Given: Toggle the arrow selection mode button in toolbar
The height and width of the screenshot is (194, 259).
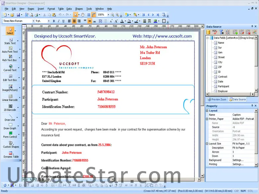Looking at the screenshot, I should tap(75, 15).
